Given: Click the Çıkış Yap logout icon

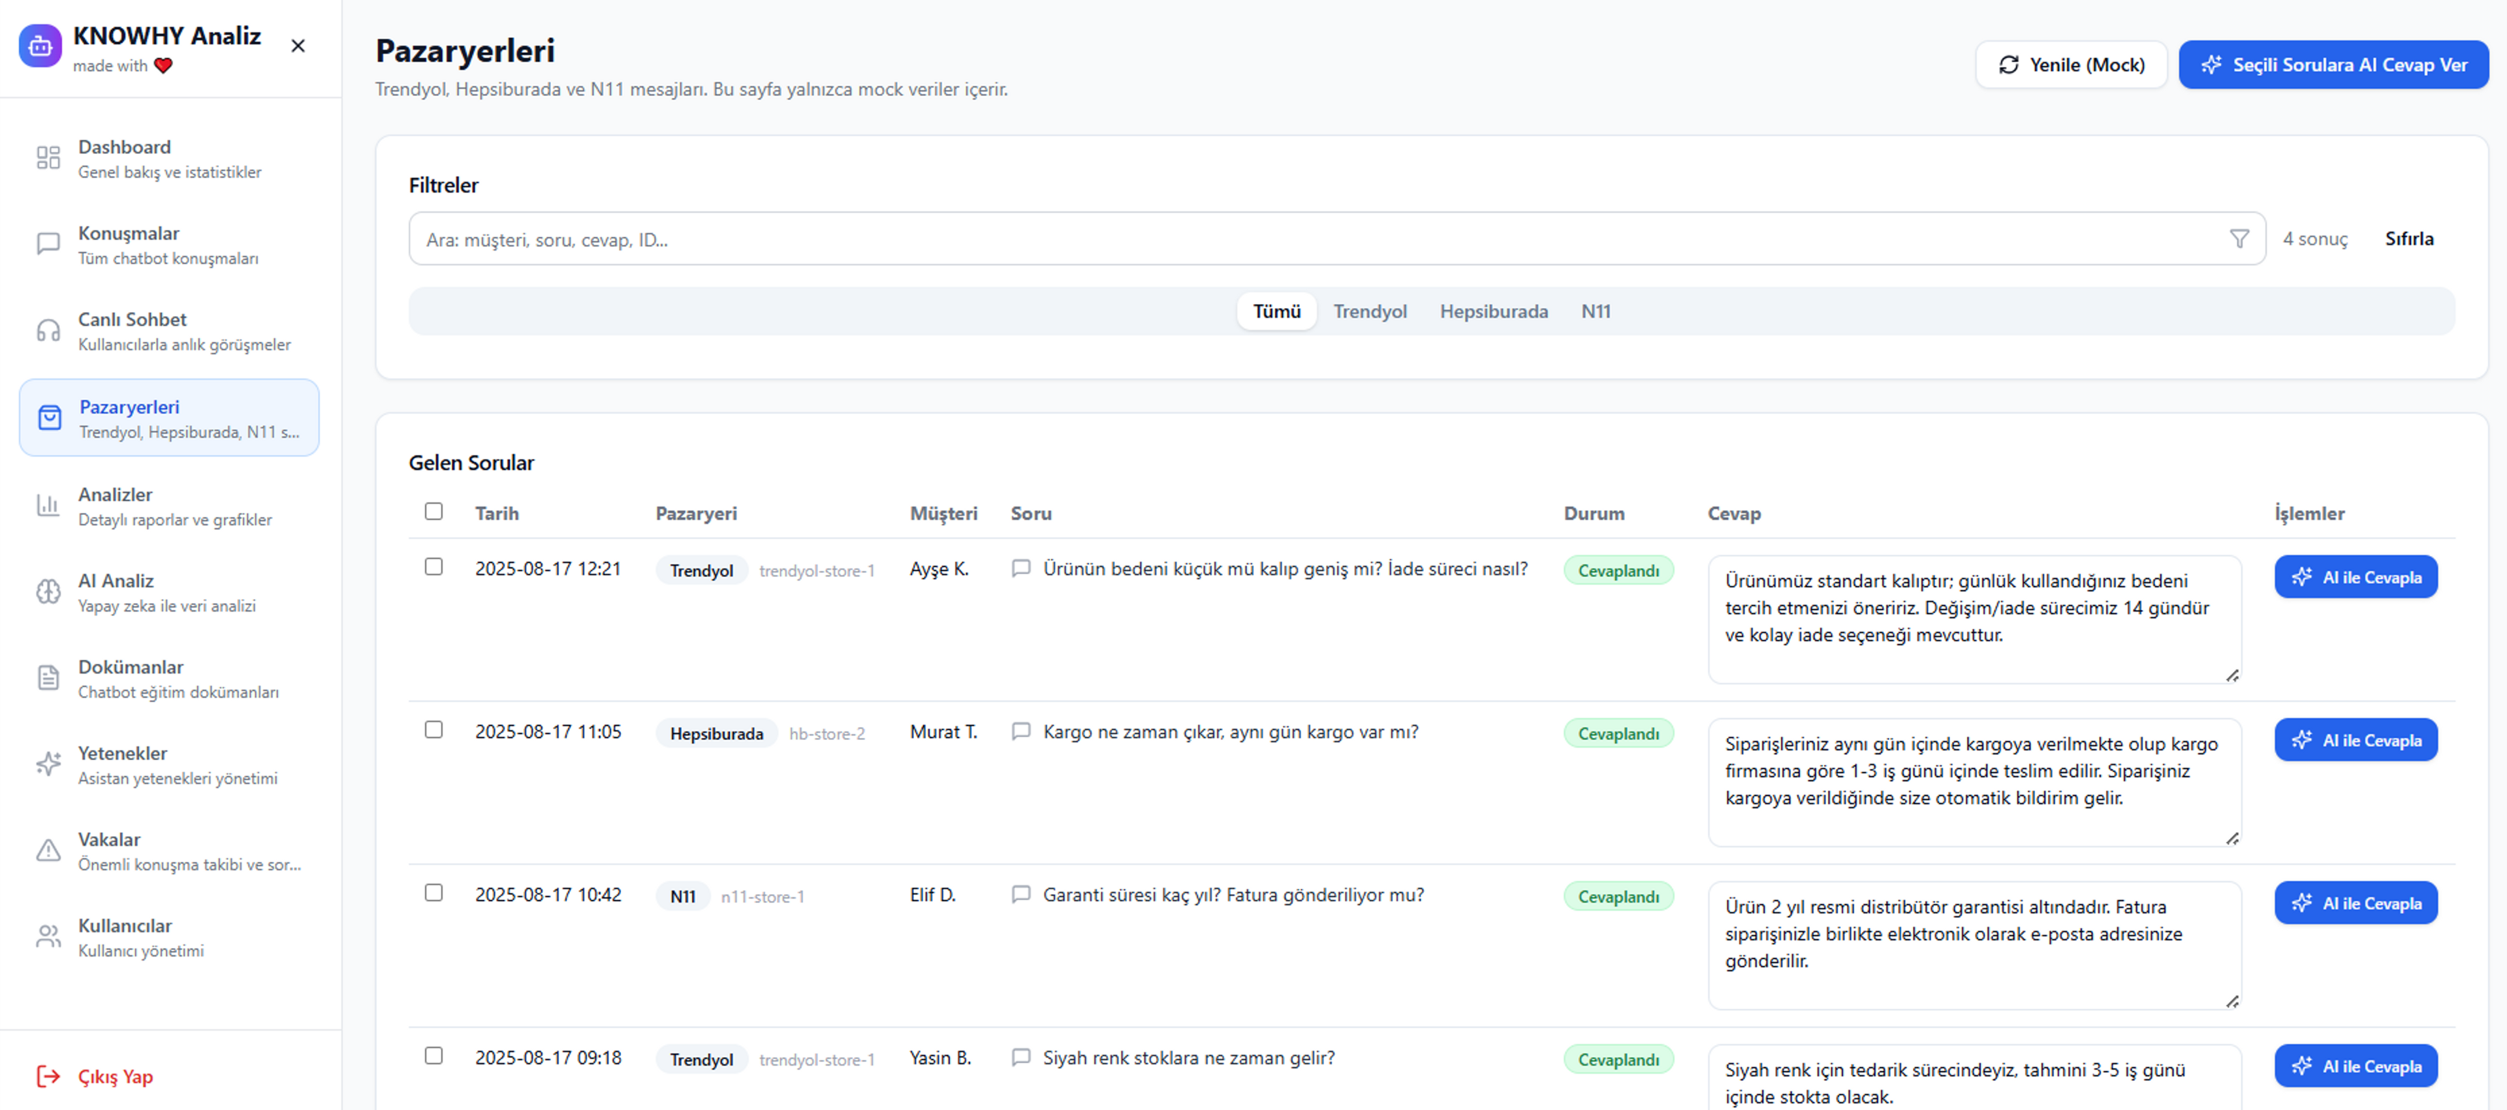Looking at the screenshot, I should [x=49, y=1076].
